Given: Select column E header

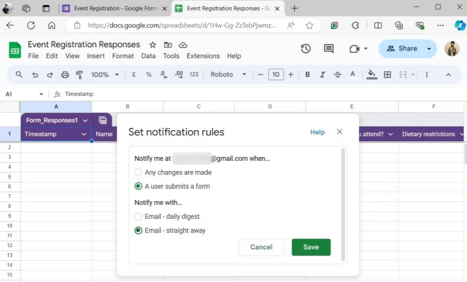Looking at the screenshot, I should (352, 107).
